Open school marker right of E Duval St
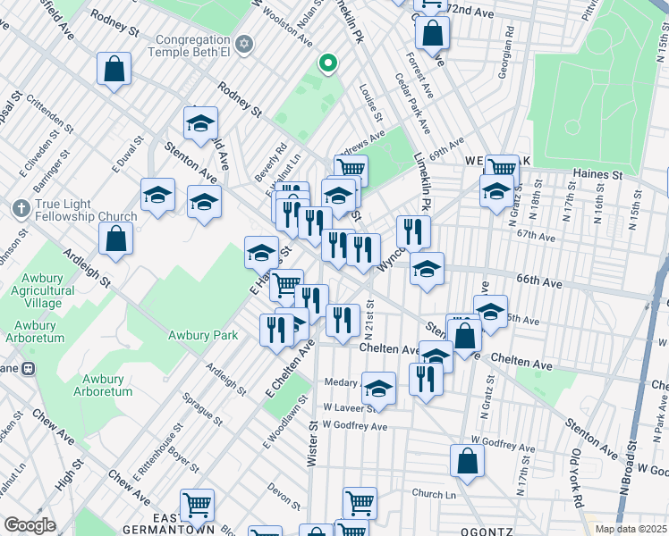Image resolution: width=669 pixels, height=536 pixels. click(158, 197)
